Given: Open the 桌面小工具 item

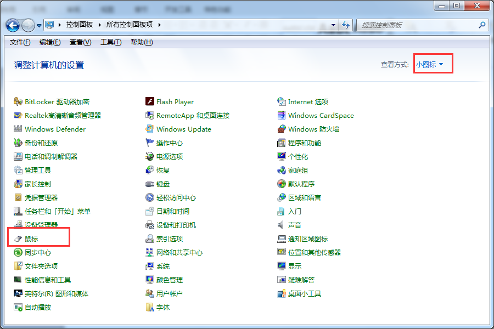Looking at the screenshot, I should (305, 294).
